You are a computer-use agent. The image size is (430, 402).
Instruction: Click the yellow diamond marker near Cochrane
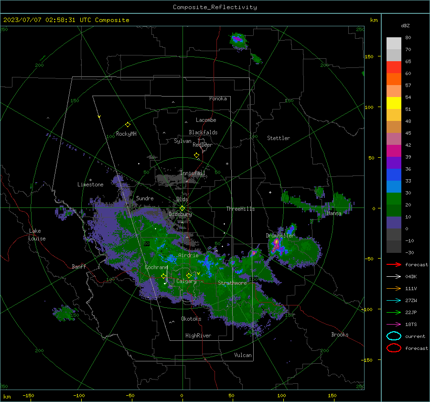click(x=163, y=276)
